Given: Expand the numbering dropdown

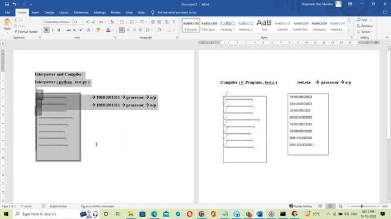Looking at the screenshot, I should click(x=136, y=22).
